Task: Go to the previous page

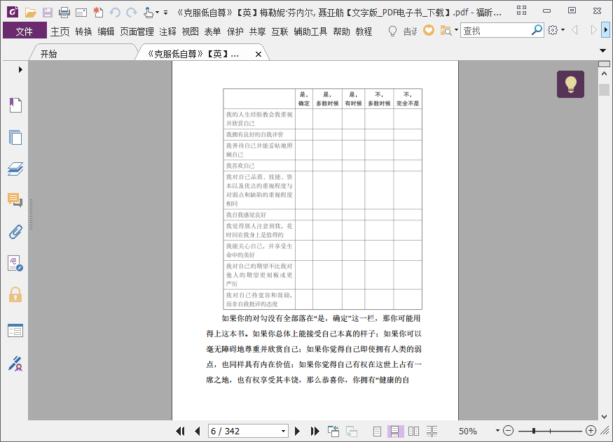Action: pos(198,431)
